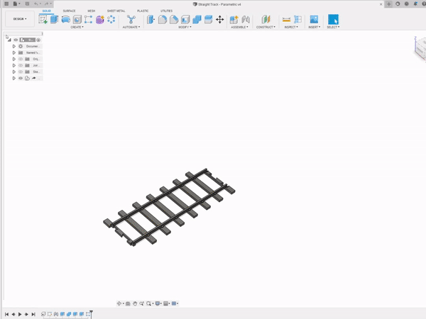
Task: Expand the Sketches folder
Action: (14, 72)
